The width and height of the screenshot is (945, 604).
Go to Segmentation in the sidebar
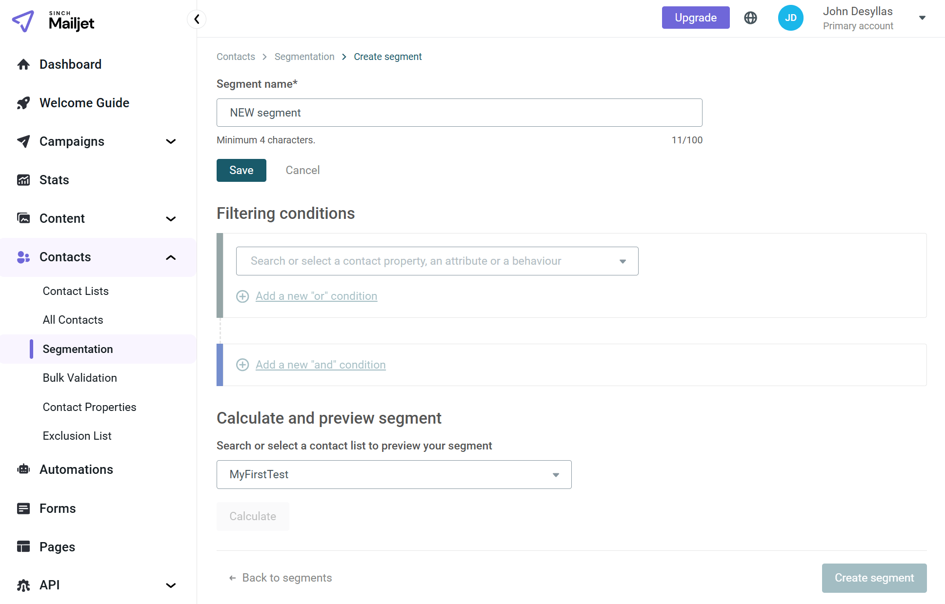(77, 349)
